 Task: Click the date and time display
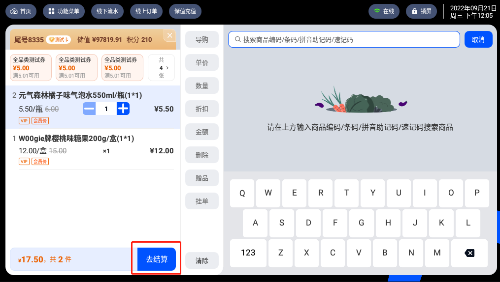(473, 12)
